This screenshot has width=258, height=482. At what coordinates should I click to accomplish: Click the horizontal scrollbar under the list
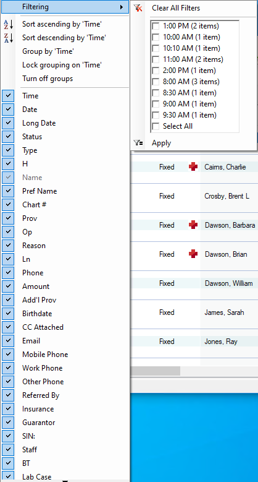194,371
